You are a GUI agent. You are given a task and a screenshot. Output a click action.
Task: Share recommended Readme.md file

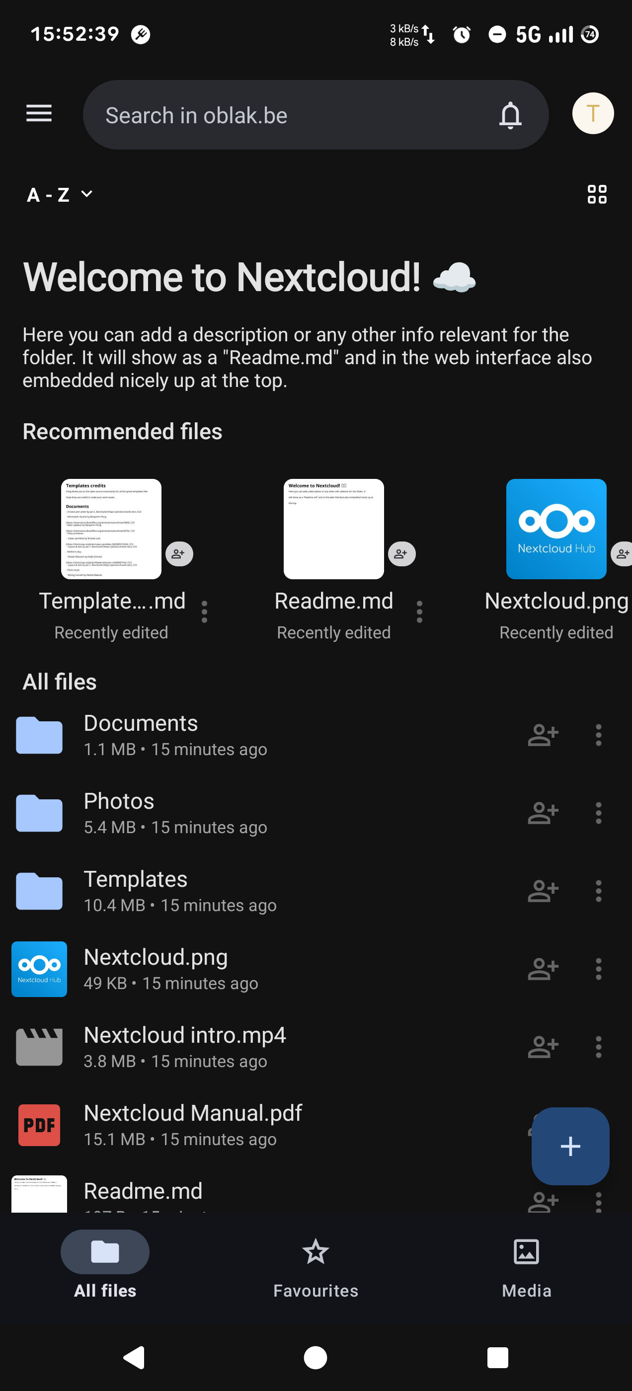pyautogui.click(x=401, y=553)
